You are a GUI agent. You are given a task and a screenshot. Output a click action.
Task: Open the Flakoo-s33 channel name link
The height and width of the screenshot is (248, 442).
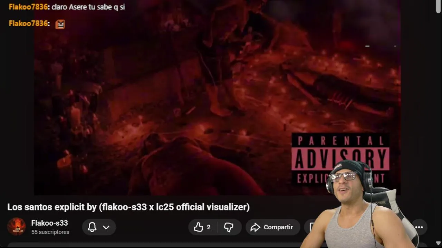pyautogui.click(x=49, y=223)
